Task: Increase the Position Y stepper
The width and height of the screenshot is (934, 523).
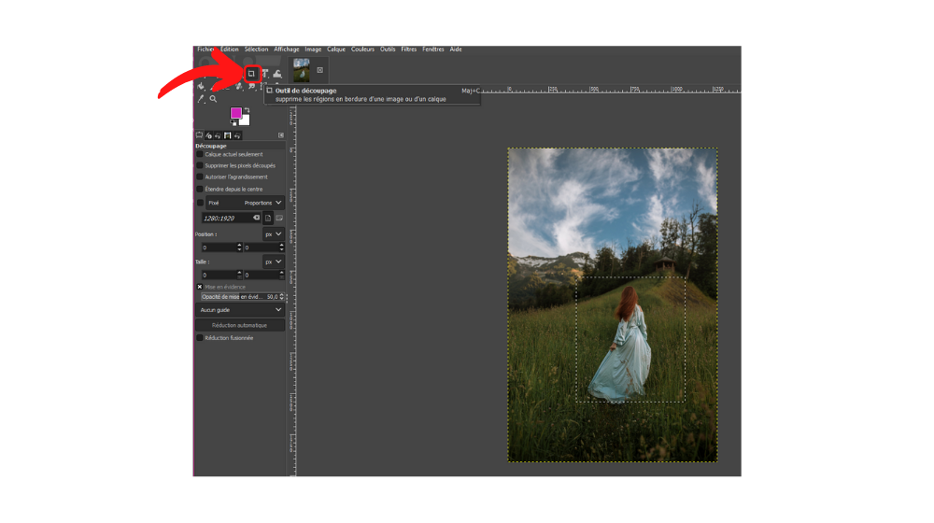Action: [282, 245]
